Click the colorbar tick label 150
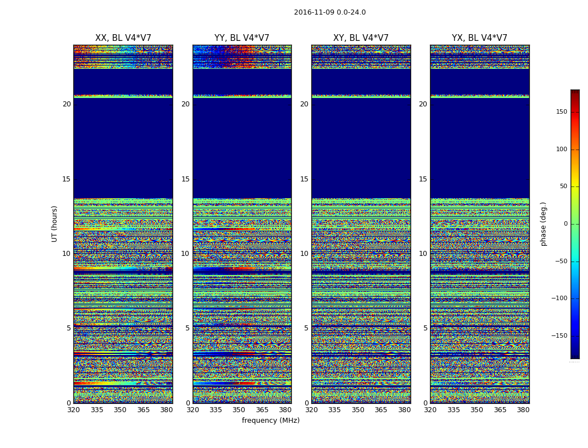 [x=562, y=111]
